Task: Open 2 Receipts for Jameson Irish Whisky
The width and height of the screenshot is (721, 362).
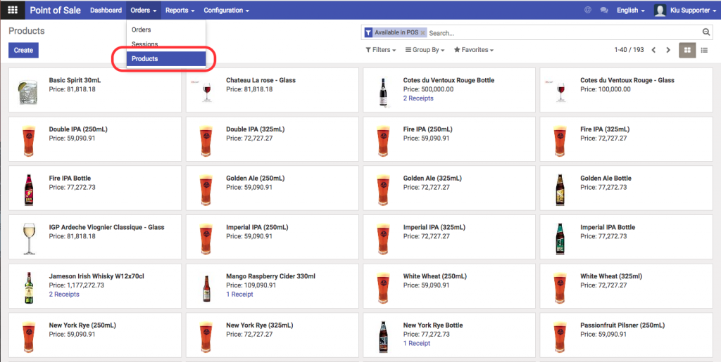Action: tap(64, 294)
